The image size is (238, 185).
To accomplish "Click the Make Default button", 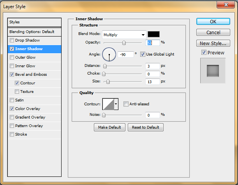I will click(x=109, y=127).
